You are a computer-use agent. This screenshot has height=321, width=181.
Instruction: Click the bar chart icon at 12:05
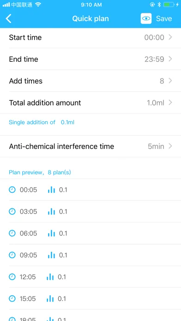point(50,277)
